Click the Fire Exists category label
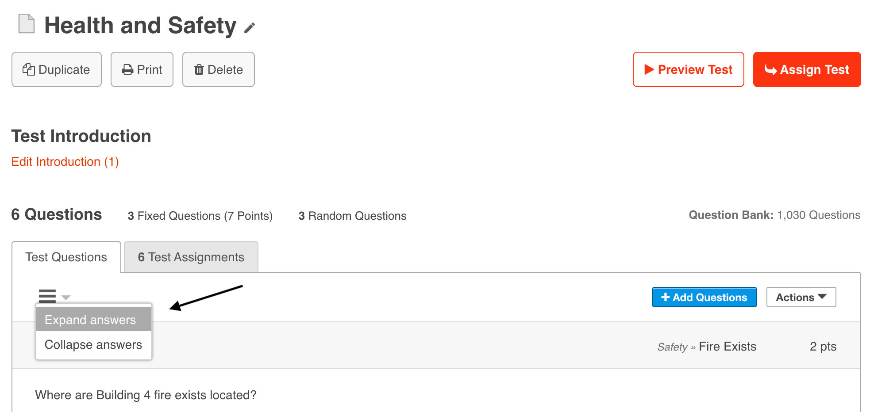The width and height of the screenshot is (870, 412). pyautogui.click(x=728, y=347)
